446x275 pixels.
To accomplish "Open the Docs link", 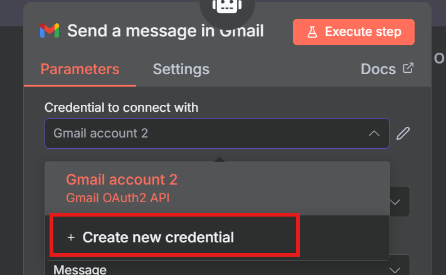I will (x=378, y=69).
